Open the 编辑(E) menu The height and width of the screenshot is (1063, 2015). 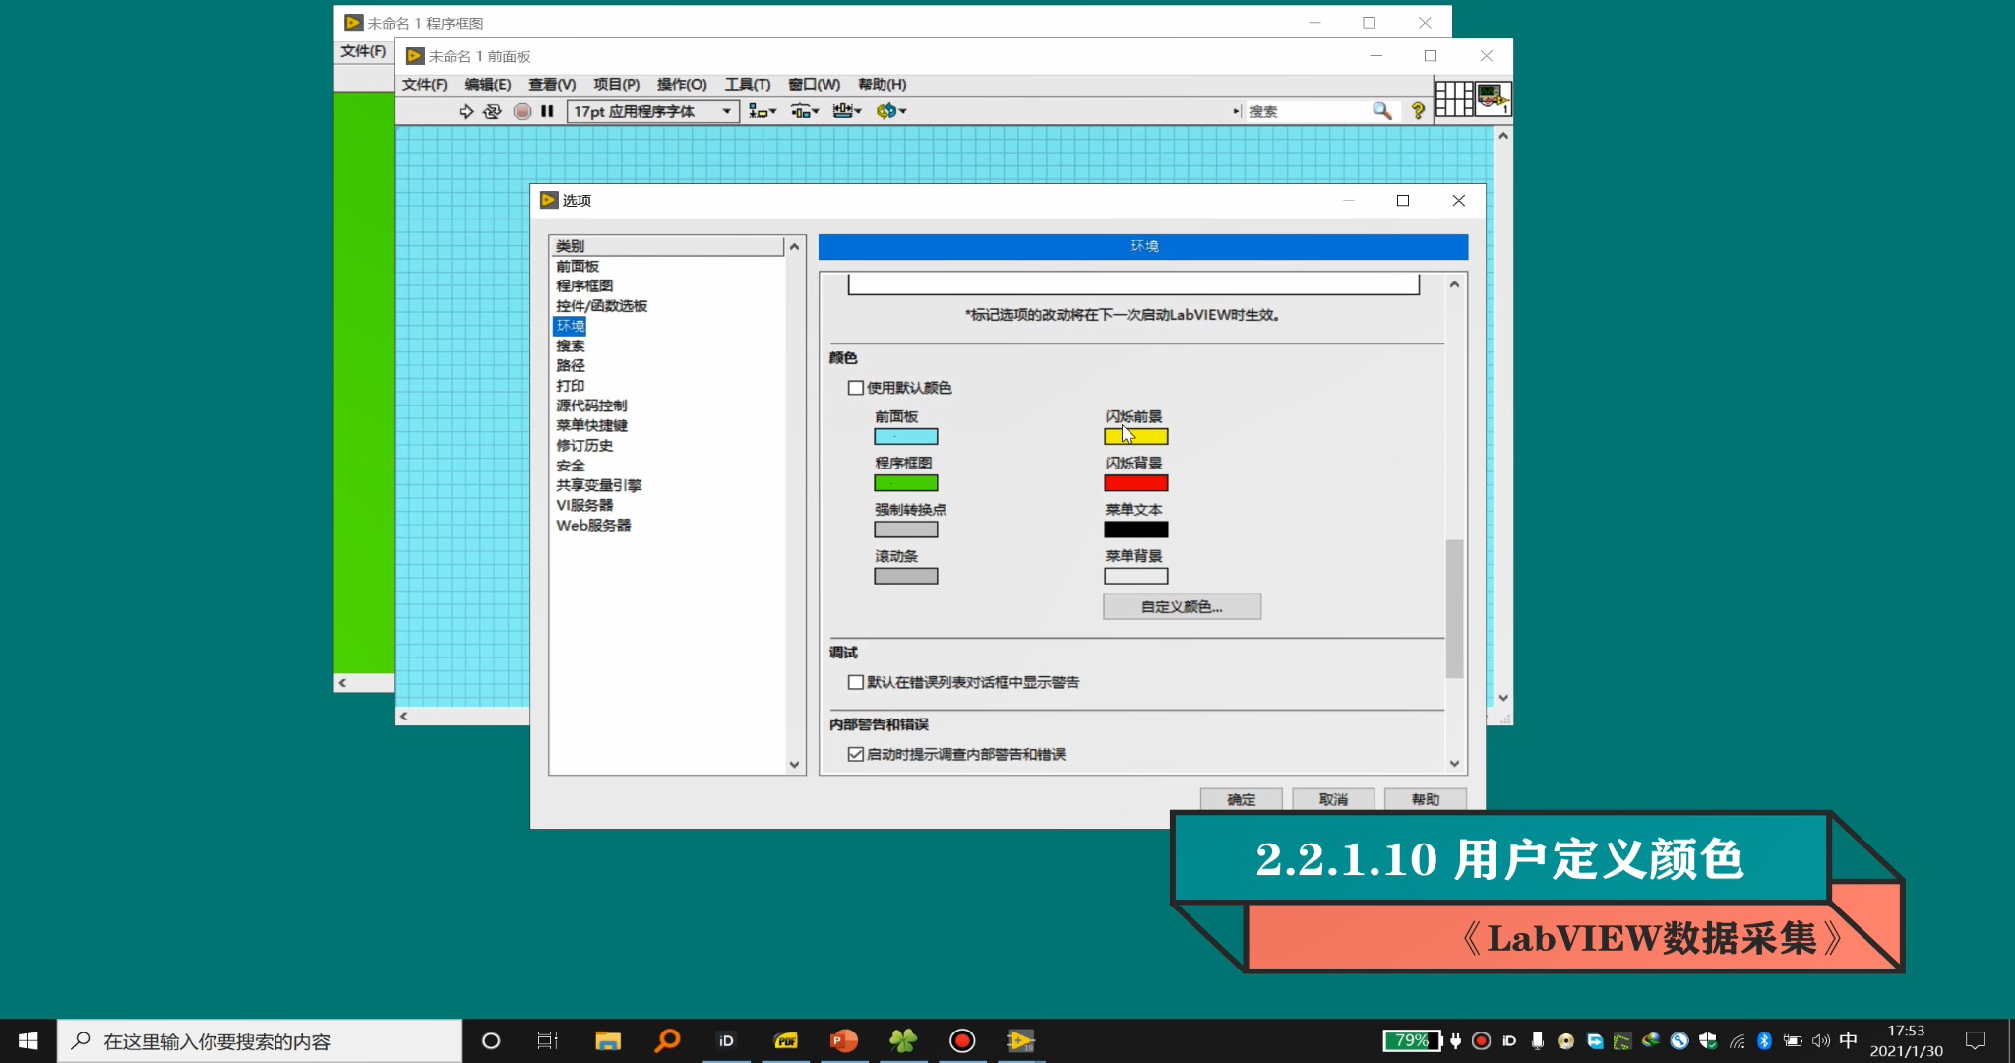coord(488,85)
